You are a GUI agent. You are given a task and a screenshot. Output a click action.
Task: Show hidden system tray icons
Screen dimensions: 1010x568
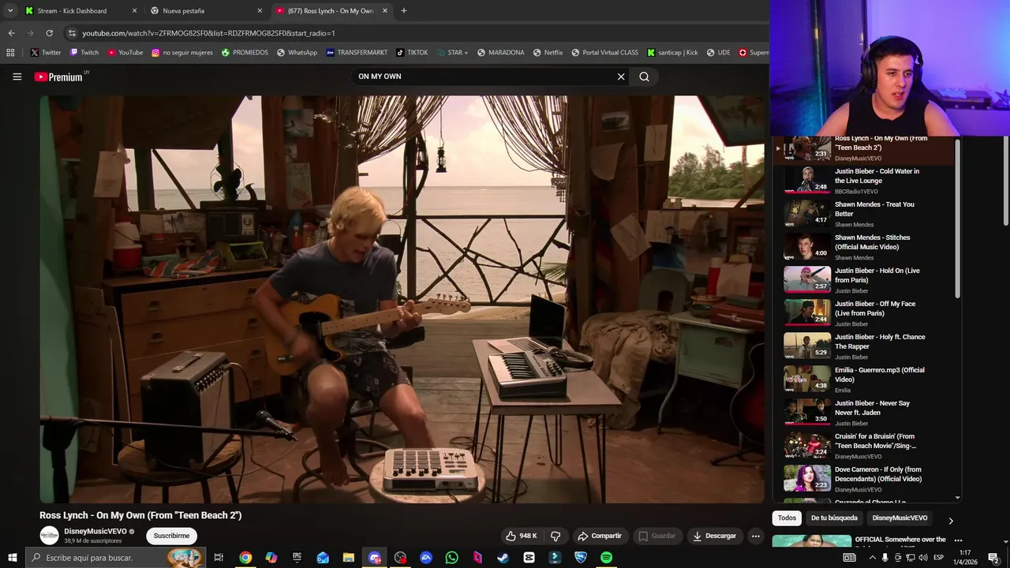tap(872, 558)
